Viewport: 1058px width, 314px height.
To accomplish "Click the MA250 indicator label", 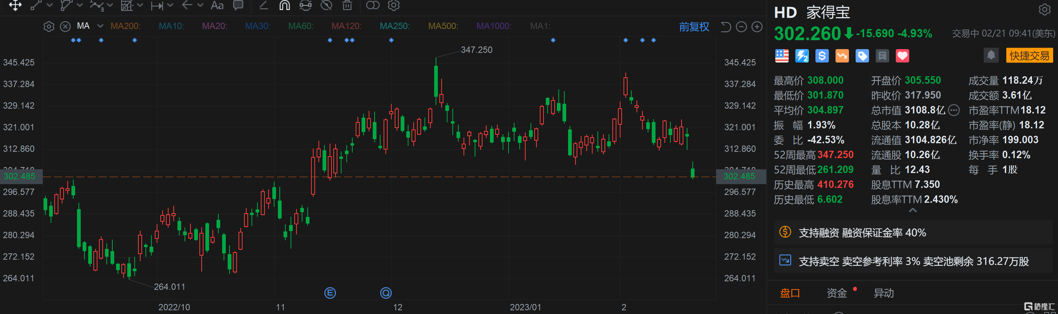I will [395, 26].
